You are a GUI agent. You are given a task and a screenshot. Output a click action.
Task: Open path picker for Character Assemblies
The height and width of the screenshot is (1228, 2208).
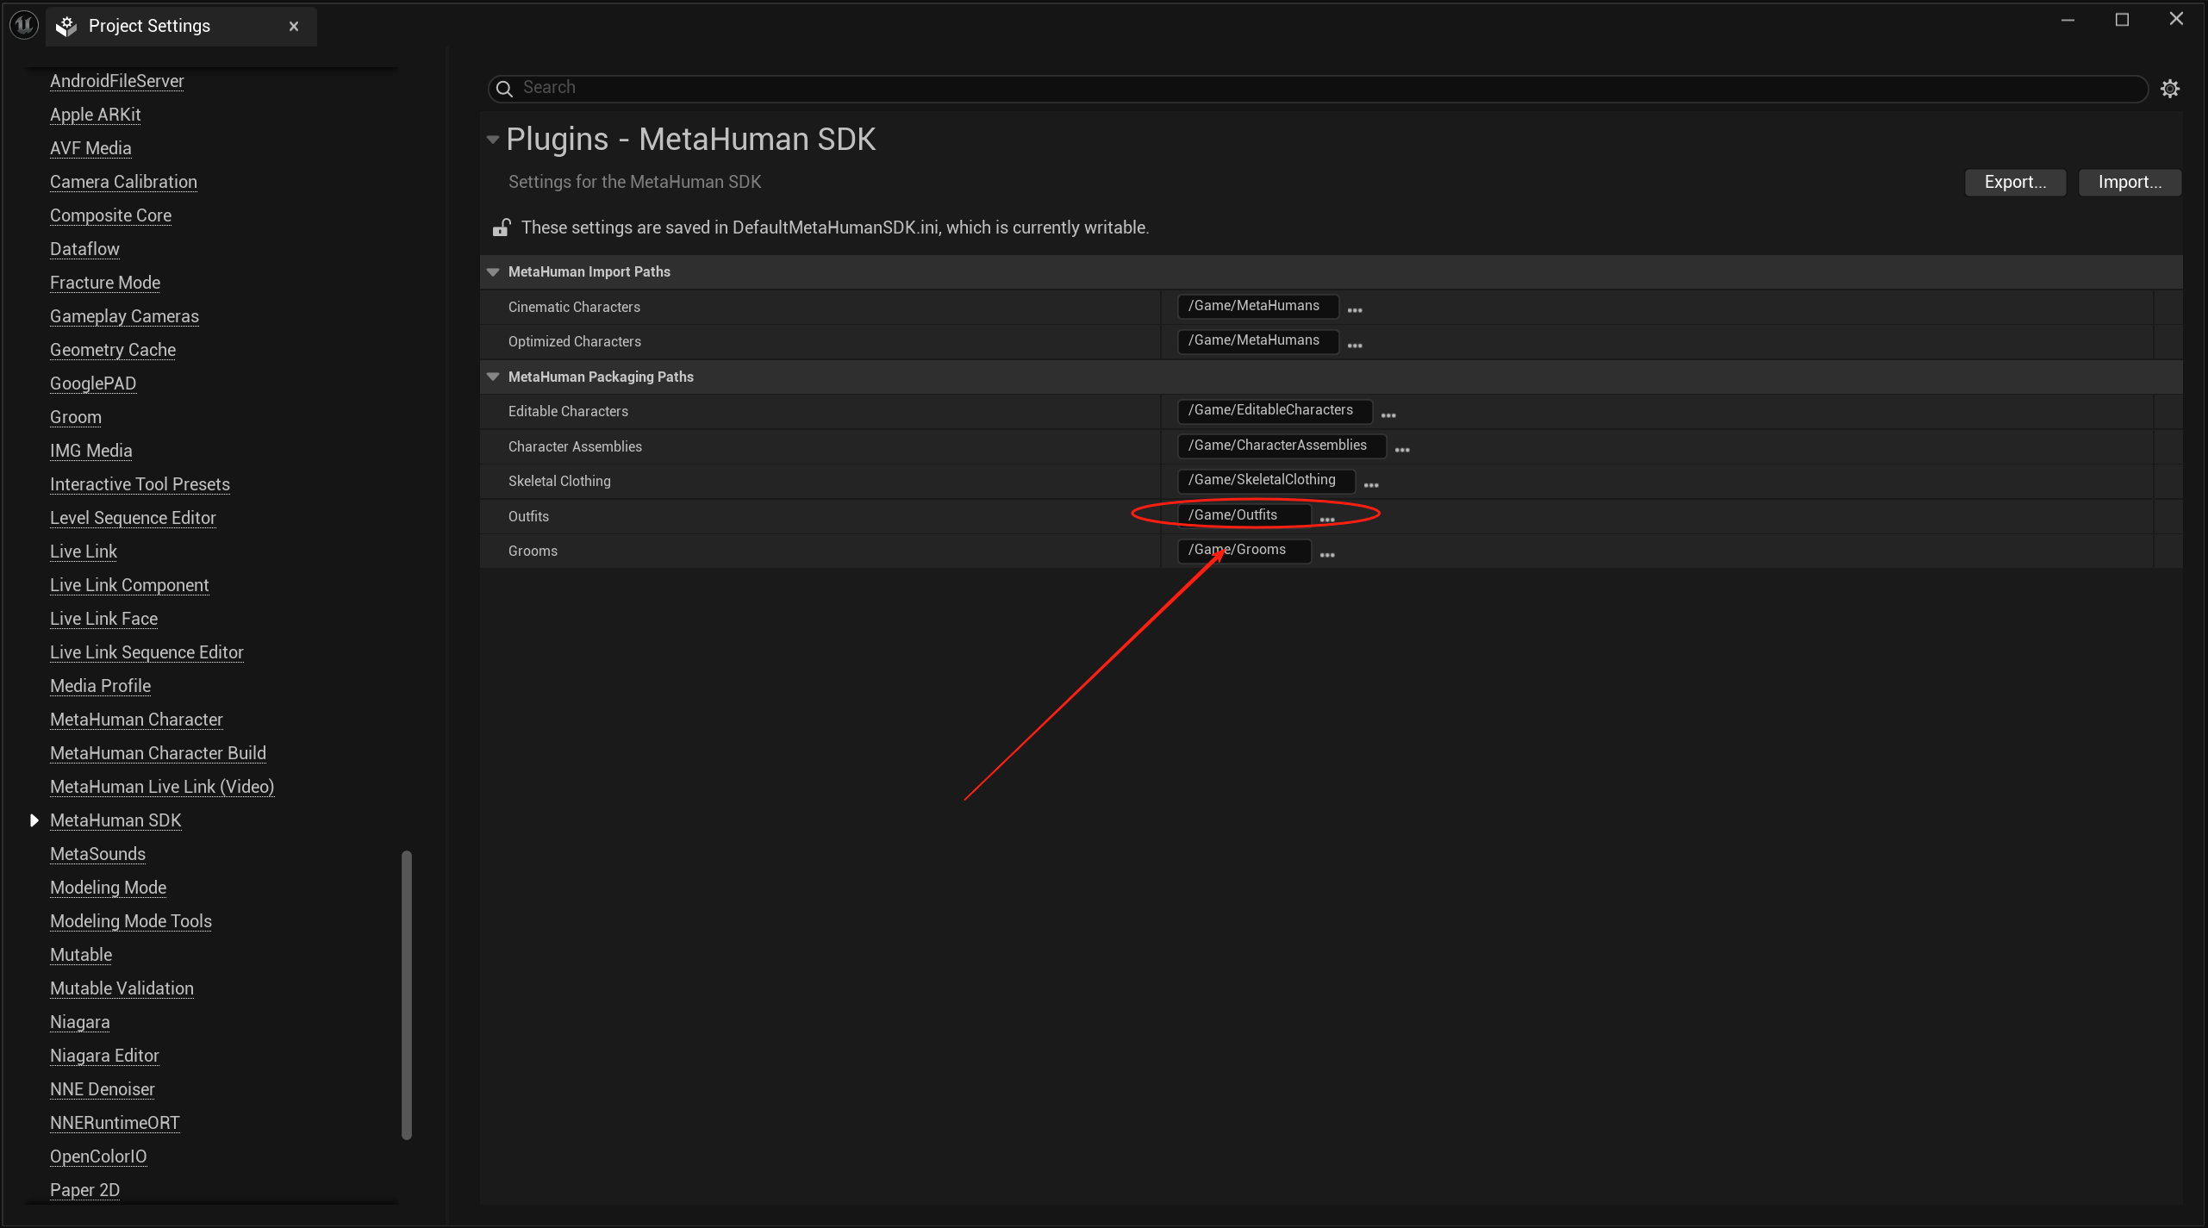click(1401, 448)
